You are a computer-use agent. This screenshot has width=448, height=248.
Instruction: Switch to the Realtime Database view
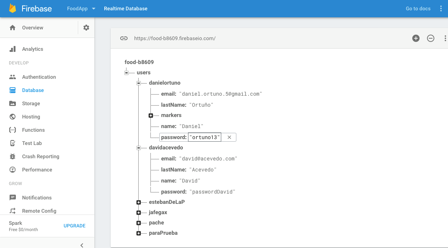pos(125,8)
